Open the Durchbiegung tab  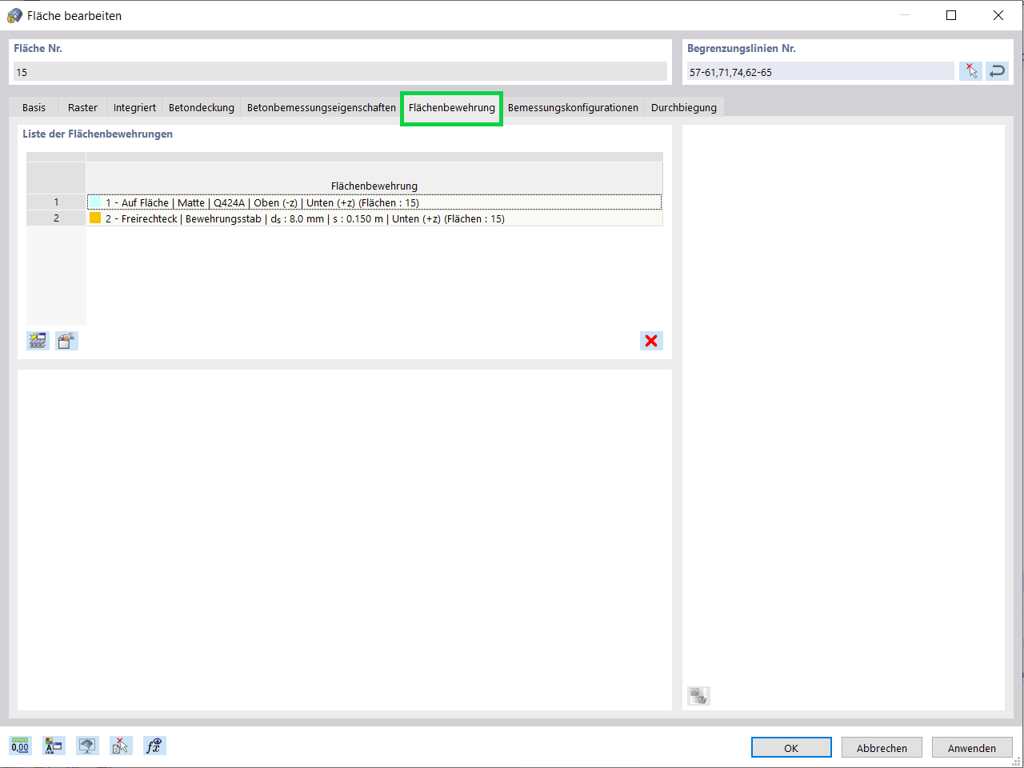[x=684, y=107]
